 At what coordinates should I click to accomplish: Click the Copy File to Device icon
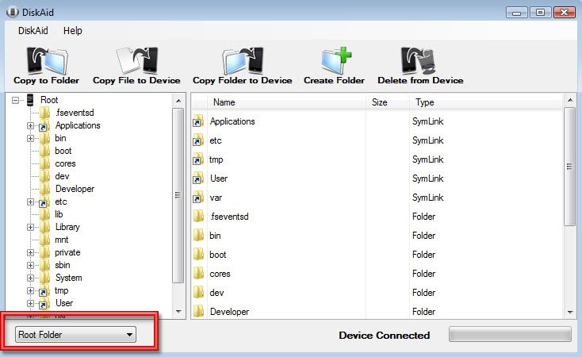pyautogui.click(x=137, y=60)
